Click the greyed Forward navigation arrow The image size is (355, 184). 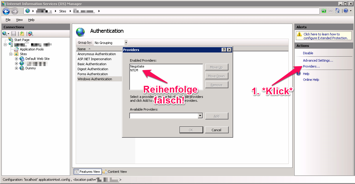pos(15,11)
